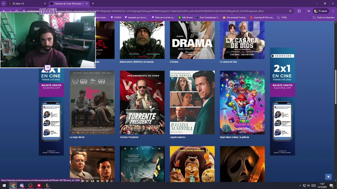Click the 'Jugada maestra' title text

177,137
